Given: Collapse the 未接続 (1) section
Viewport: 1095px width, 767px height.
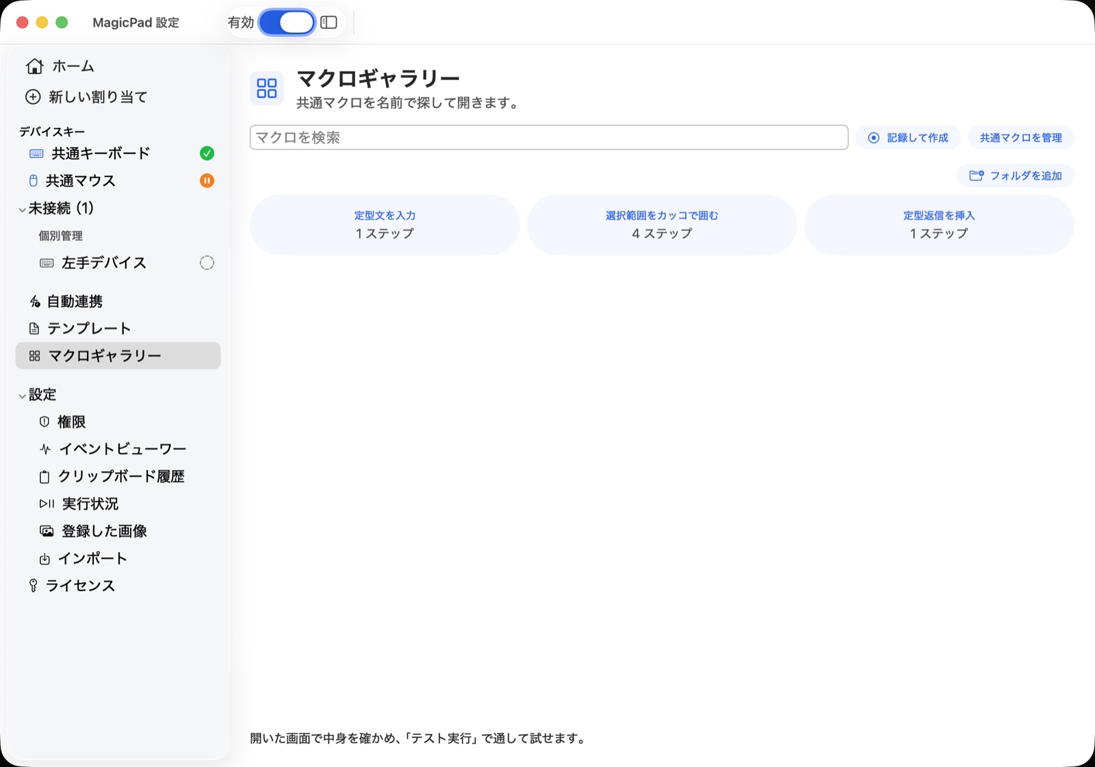Looking at the screenshot, I should coord(23,210).
